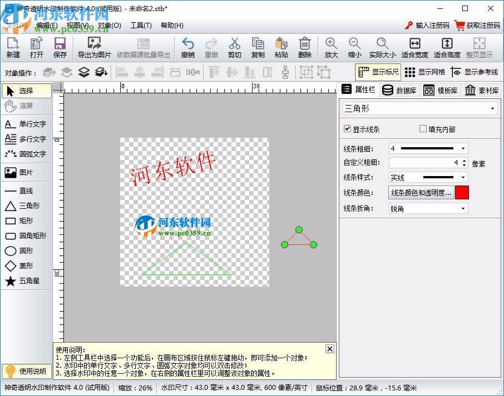The height and width of the screenshot is (396, 504).
Task: Set view to 实际大小
Action: coord(382,48)
